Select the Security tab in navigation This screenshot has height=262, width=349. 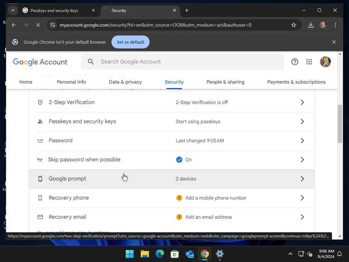(174, 82)
